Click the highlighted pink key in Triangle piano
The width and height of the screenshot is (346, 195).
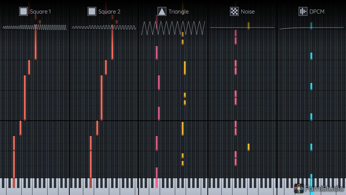(156, 183)
